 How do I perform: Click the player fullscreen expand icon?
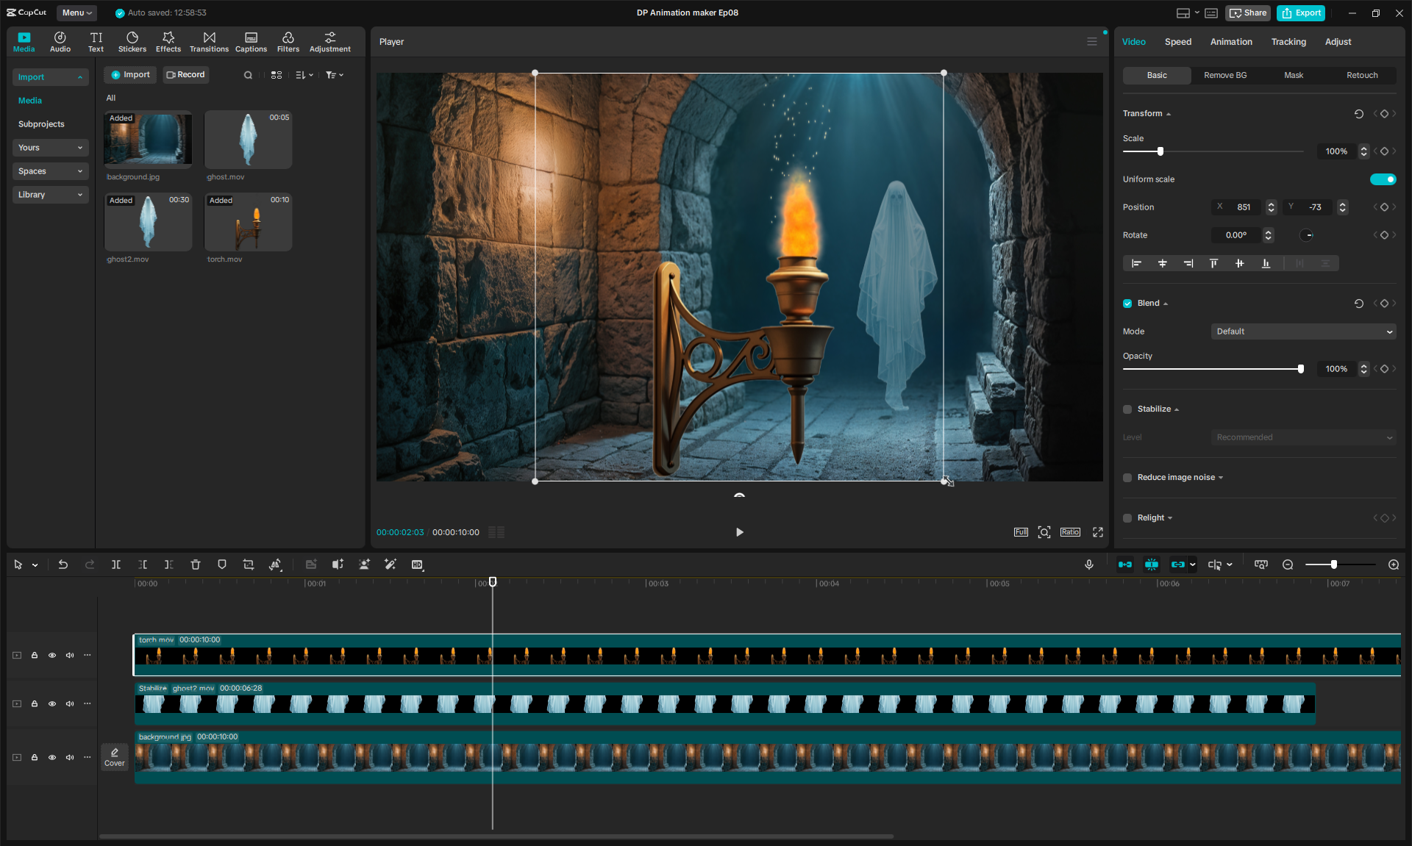coord(1097,532)
